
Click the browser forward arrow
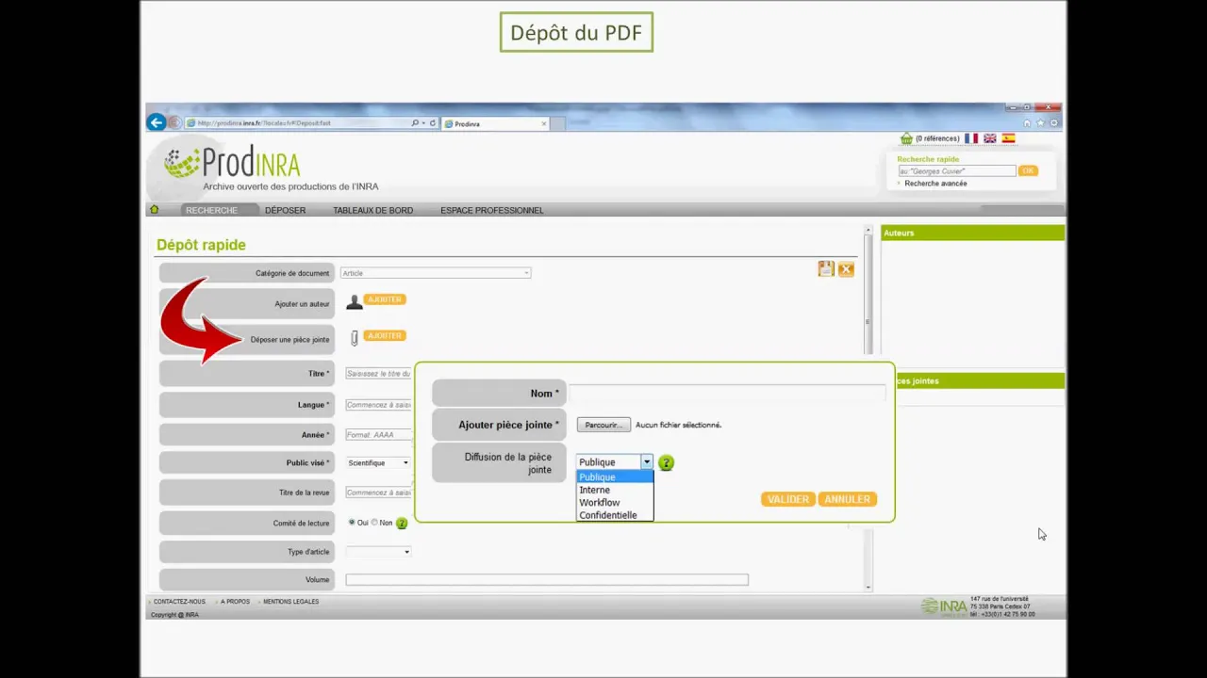click(x=174, y=122)
